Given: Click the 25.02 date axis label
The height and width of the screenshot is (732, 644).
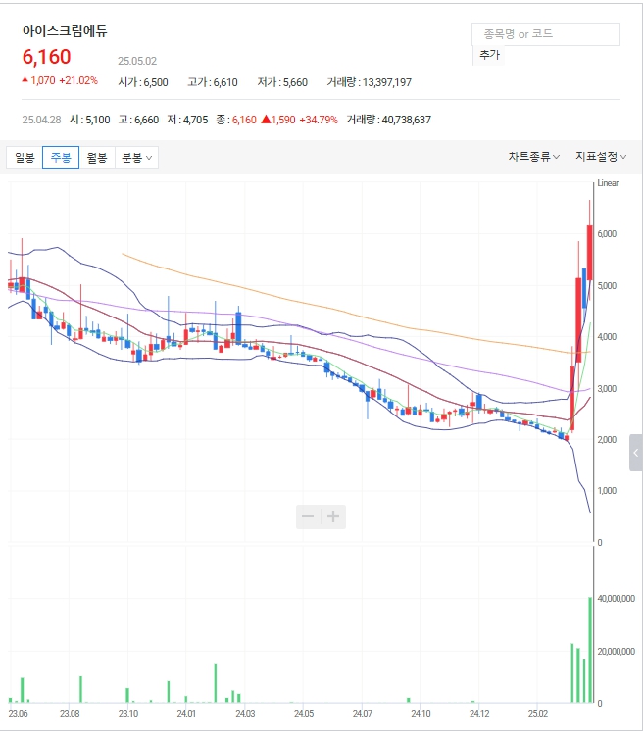Looking at the screenshot, I should [538, 713].
